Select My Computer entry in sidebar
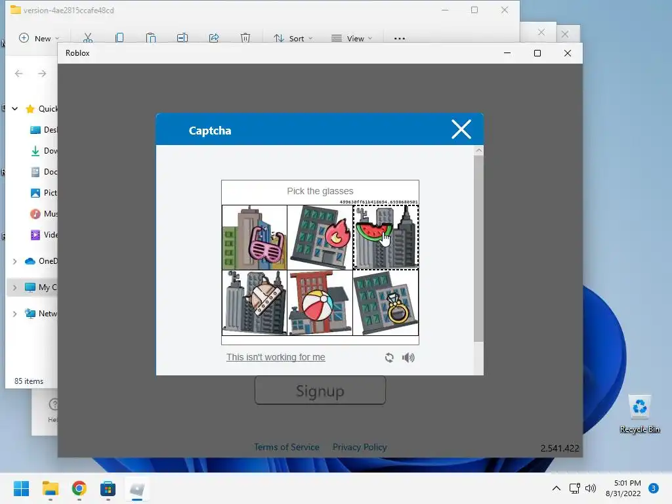This screenshot has height=504, width=672. tap(40, 287)
